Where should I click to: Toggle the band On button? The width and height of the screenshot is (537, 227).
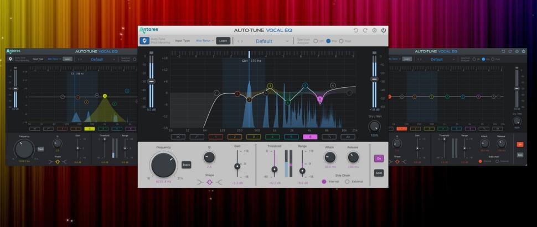click(379, 159)
